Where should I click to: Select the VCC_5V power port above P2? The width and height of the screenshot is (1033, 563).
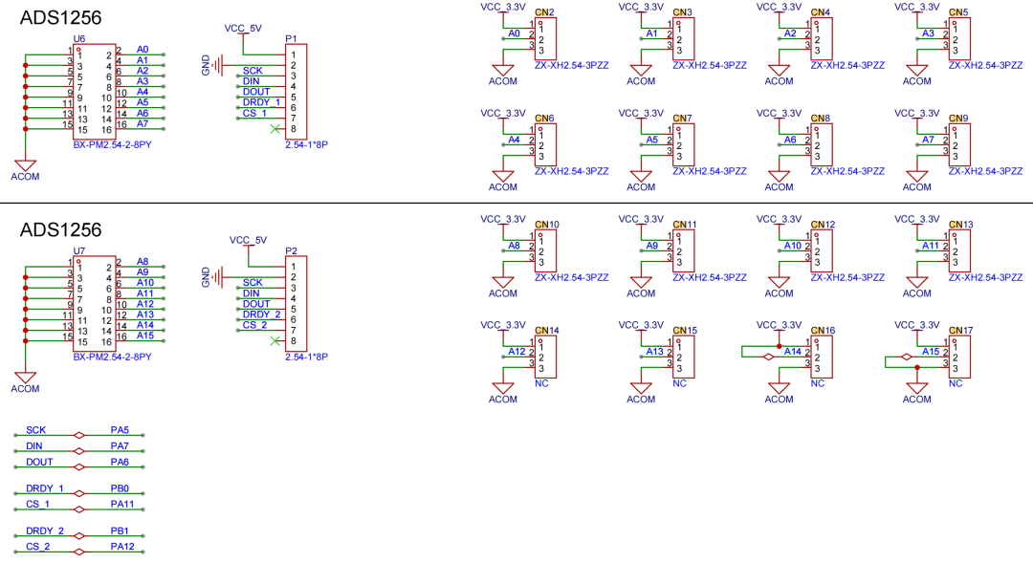coord(249,244)
